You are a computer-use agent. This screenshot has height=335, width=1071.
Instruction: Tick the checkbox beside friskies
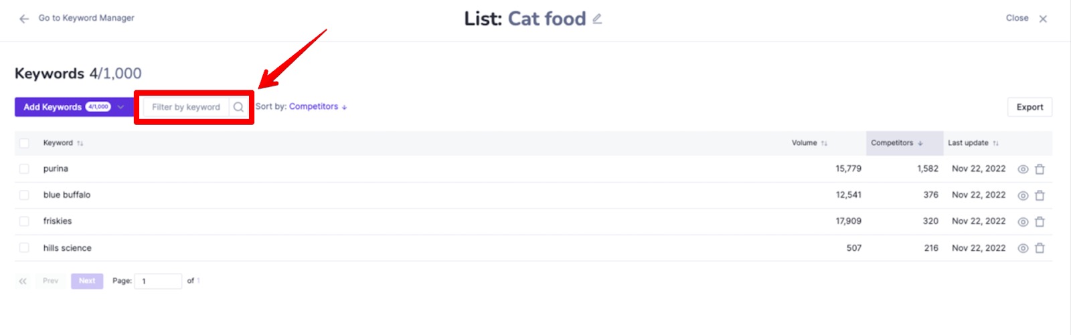coord(24,221)
